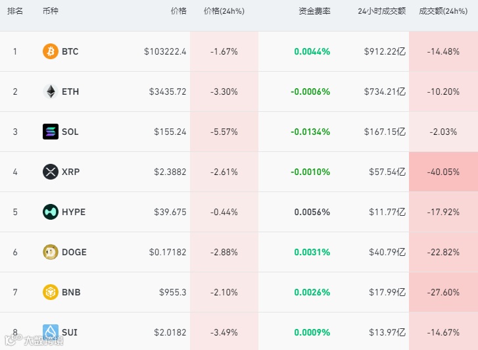
Task: Sort by 24小时成交额 column header
Action: click(x=381, y=11)
